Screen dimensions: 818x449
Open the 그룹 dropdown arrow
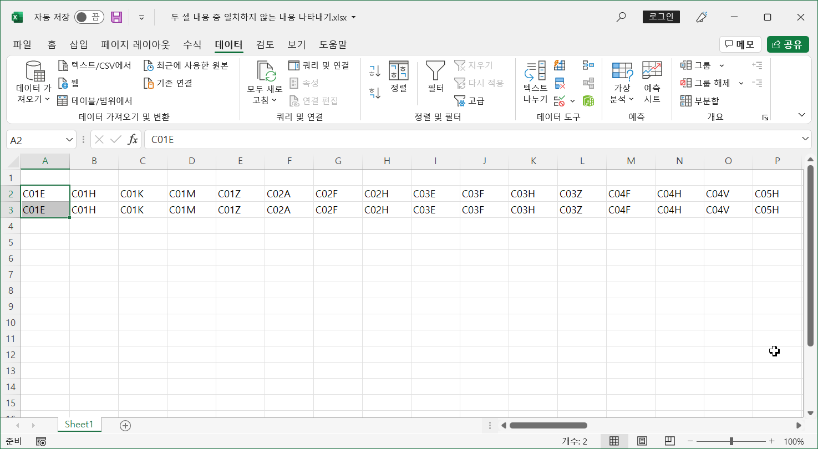coord(722,66)
